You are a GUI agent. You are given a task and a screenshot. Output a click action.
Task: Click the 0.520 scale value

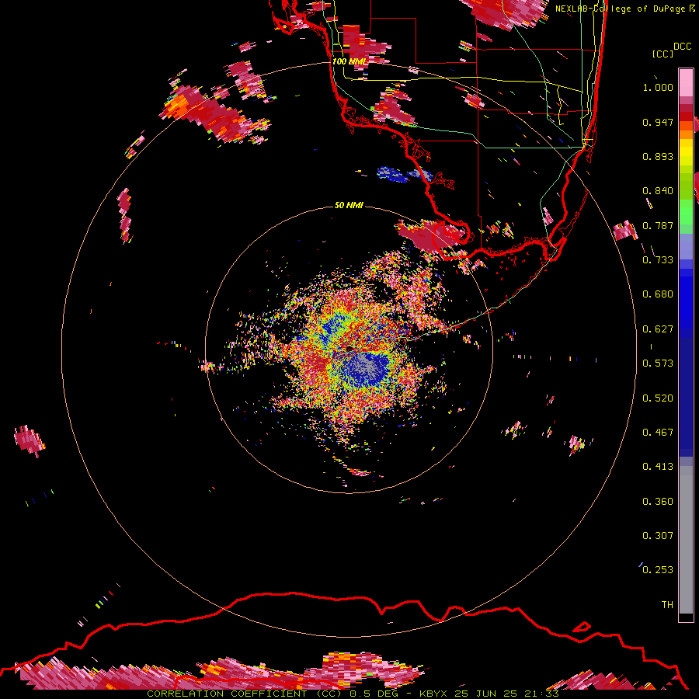[x=658, y=398]
